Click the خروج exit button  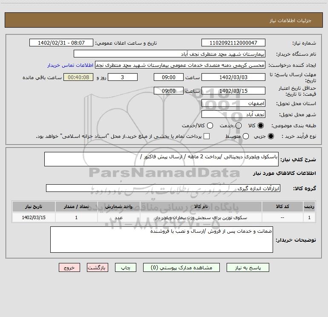pyautogui.click(x=69, y=268)
